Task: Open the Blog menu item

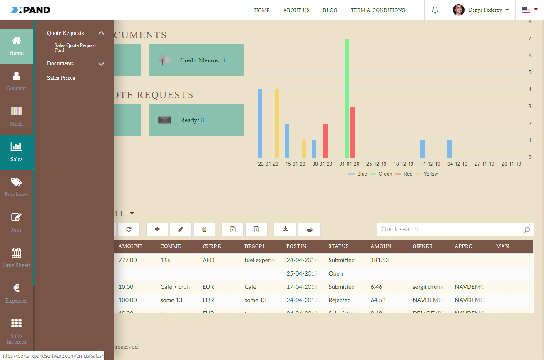Action: [330, 10]
